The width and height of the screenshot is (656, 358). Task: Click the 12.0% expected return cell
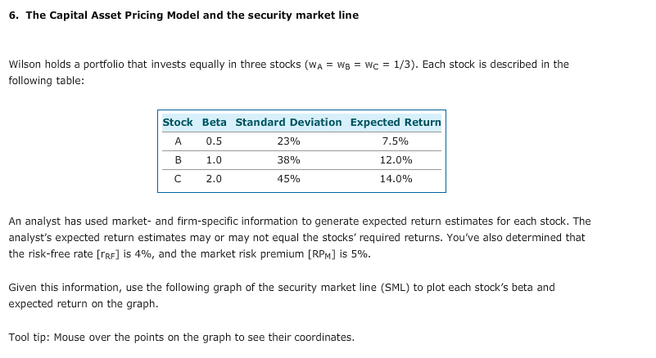coord(396,160)
